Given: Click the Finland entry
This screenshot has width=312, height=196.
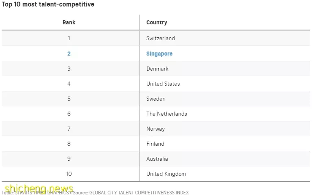Looking at the screenshot, I should point(155,144).
